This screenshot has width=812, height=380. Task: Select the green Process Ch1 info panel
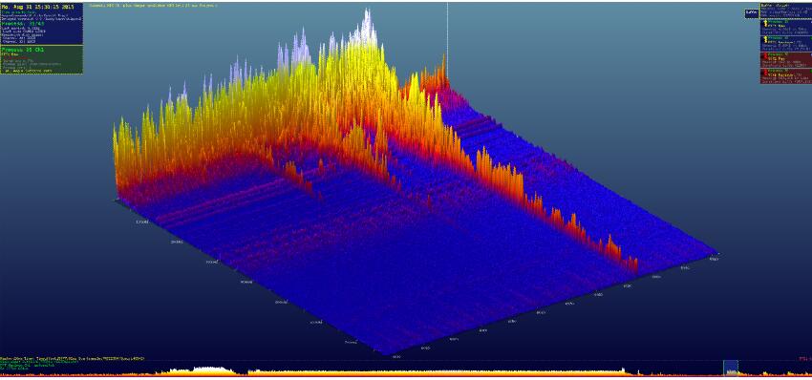41,59
